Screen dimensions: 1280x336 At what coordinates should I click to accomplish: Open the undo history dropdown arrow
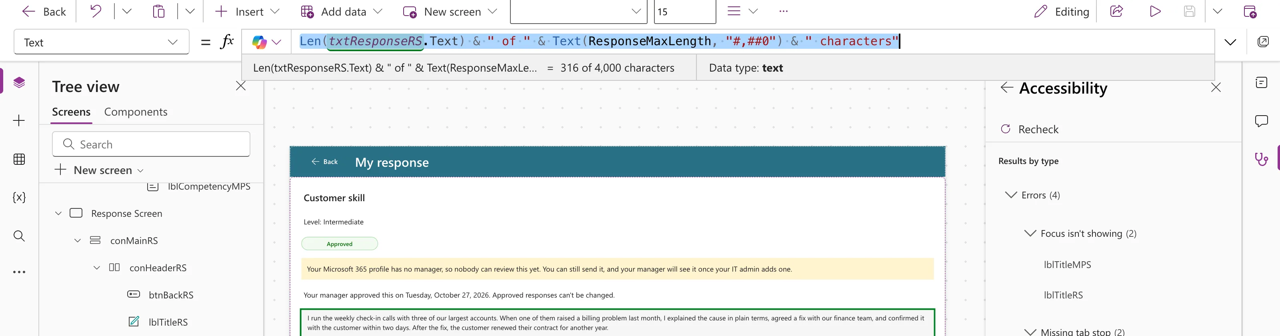[126, 12]
